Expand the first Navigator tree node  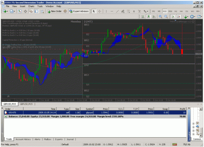(x=193, y=124)
